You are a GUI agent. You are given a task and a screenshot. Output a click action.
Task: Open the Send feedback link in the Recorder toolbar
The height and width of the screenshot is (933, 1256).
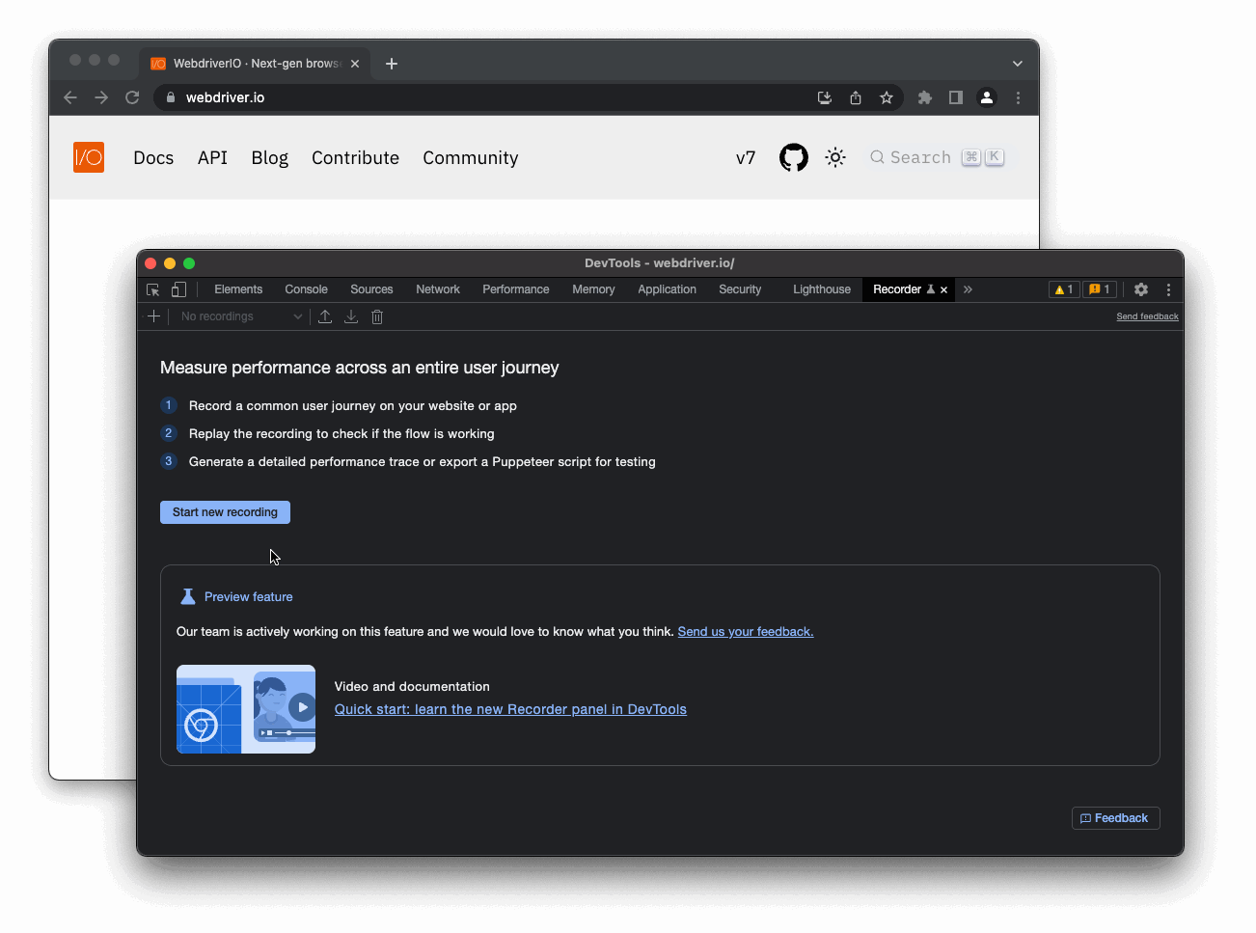pyautogui.click(x=1147, y=316)
